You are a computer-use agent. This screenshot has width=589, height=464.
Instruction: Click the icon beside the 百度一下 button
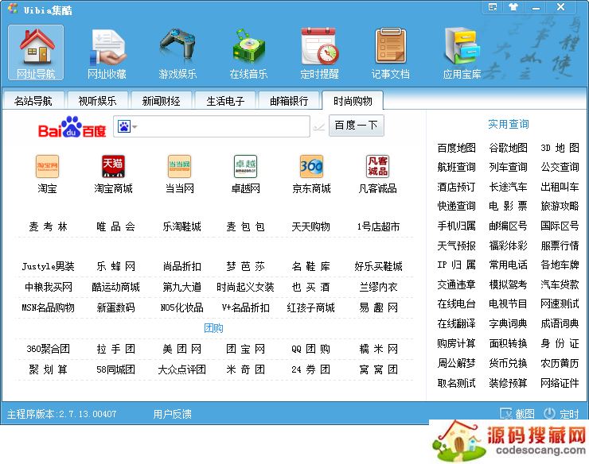pyautogui.click(x=318, y=128)
